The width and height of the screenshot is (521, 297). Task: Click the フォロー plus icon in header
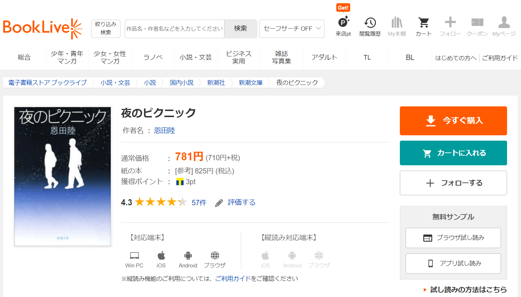tap(450, 23)
